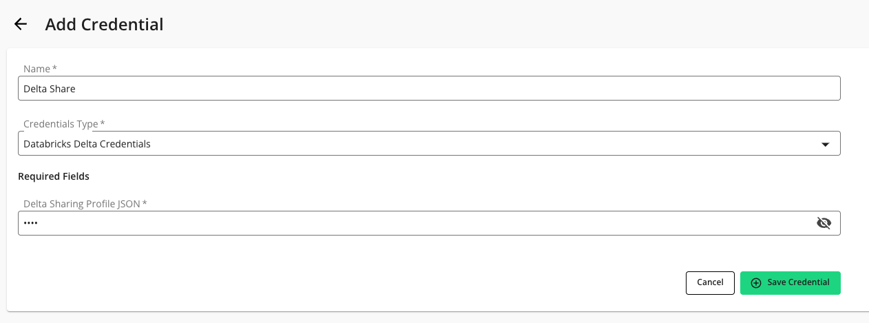869x323 pixels.
Task: Click the asterisk next to Name label
Action: 54,69
